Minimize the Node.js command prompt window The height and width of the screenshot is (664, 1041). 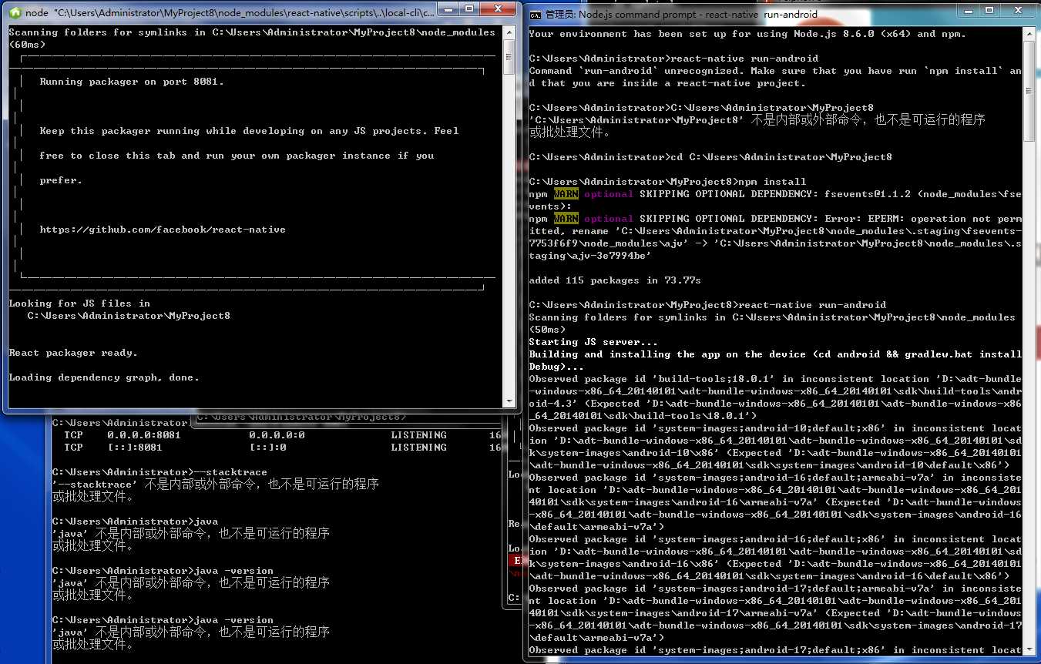click(x=969, y=9)
